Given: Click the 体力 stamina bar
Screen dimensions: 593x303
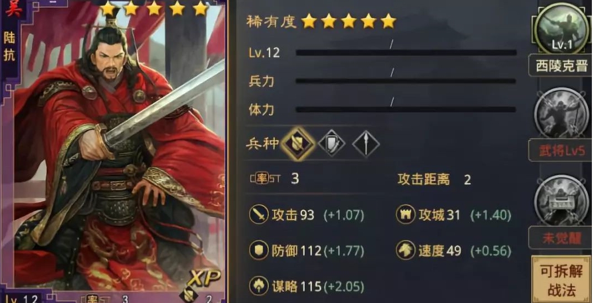Looking at the screenshot, I should point(406,109).
